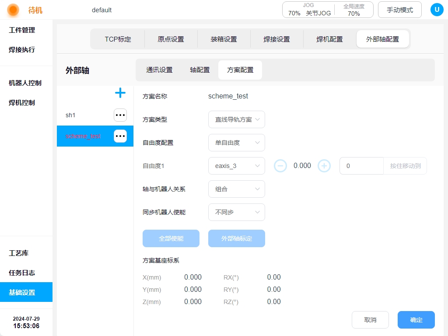
Task: Open the more options menu for scheme_test
Action: tap(120, 136)
